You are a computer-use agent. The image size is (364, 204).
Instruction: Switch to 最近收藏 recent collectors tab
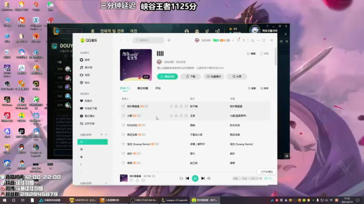142,88
